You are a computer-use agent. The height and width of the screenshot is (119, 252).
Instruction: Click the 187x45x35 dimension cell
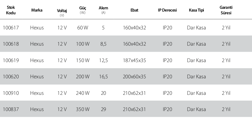[134, 60]
